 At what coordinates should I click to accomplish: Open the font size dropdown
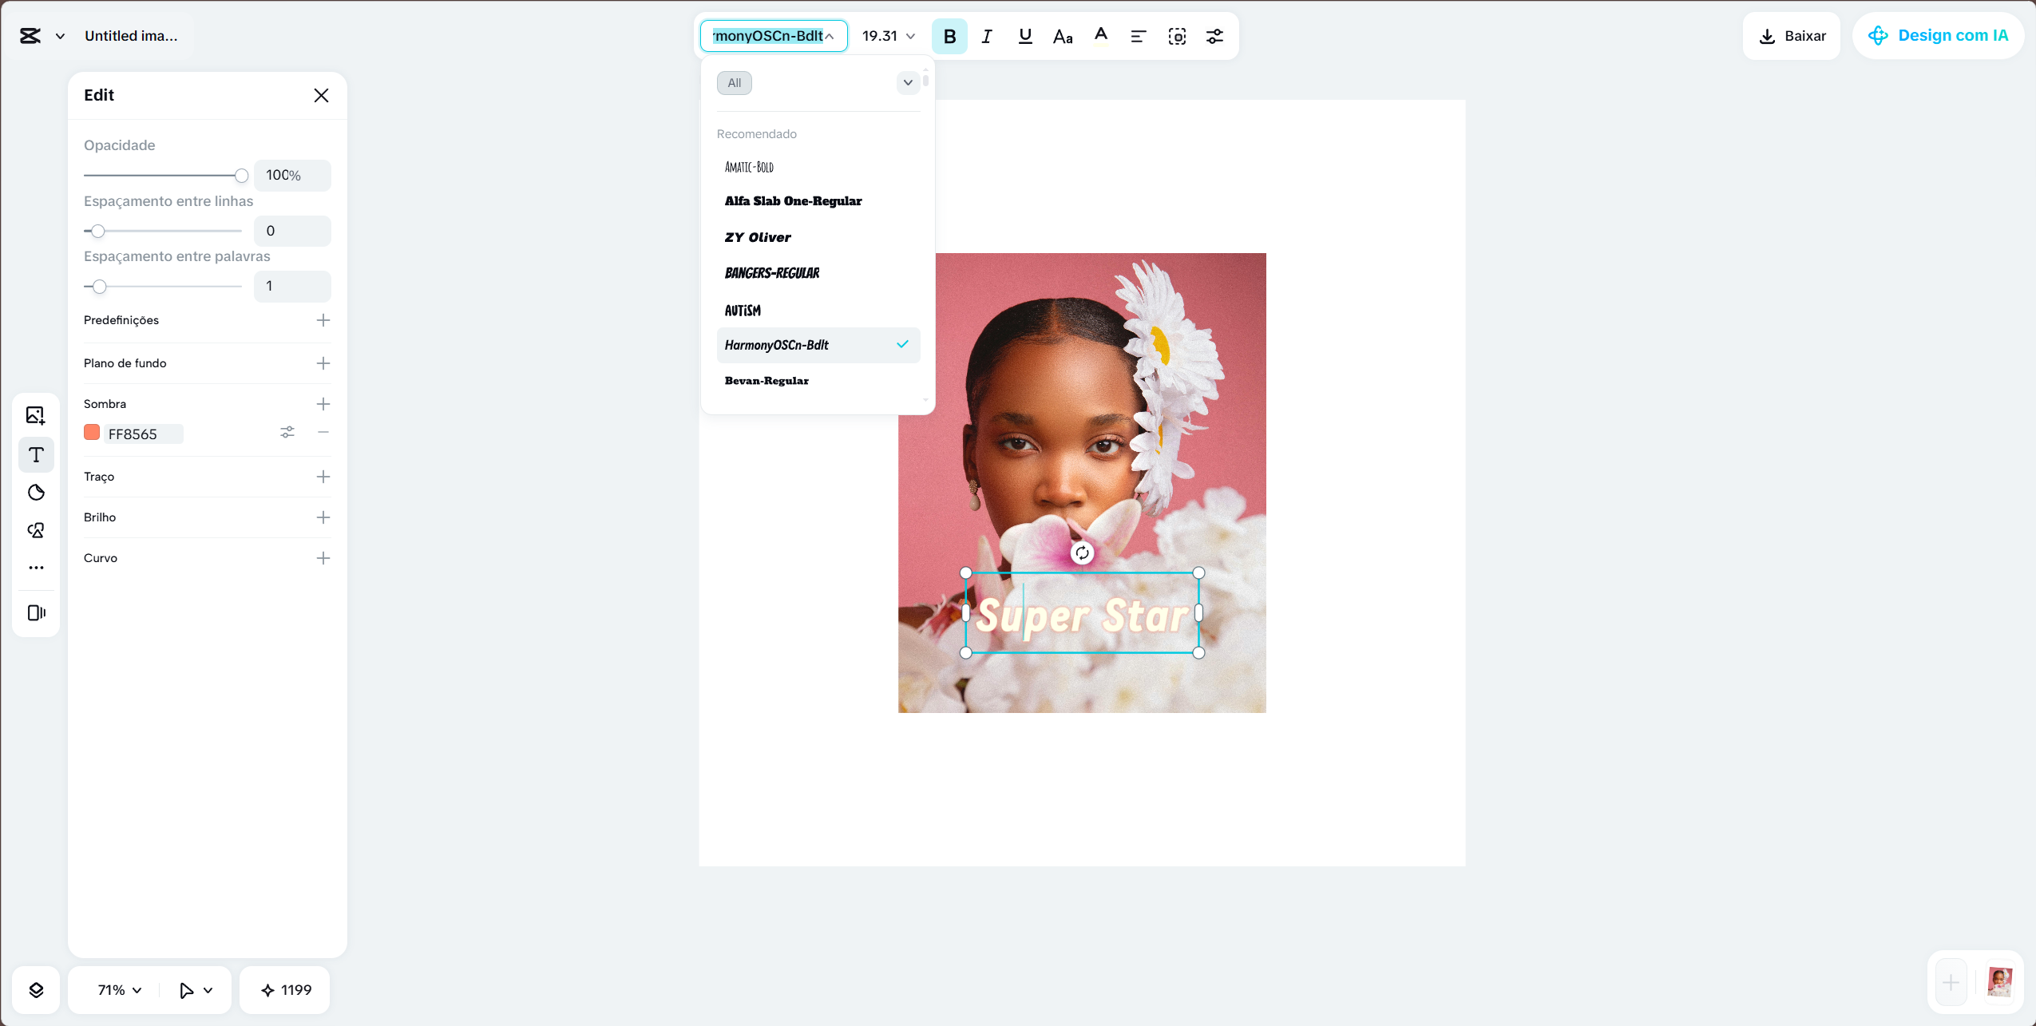click(888, 36)
